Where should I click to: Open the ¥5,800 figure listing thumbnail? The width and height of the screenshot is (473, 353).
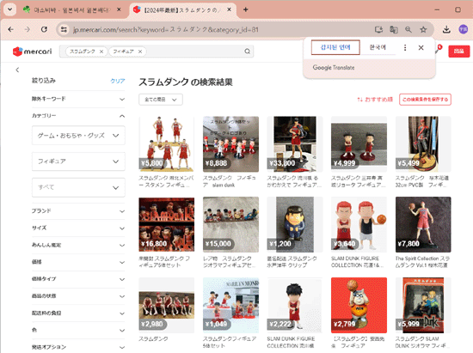point(167,144)
